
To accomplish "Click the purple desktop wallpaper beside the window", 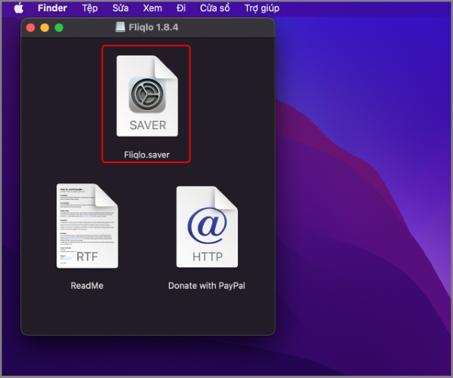I will tap(362, 226).
